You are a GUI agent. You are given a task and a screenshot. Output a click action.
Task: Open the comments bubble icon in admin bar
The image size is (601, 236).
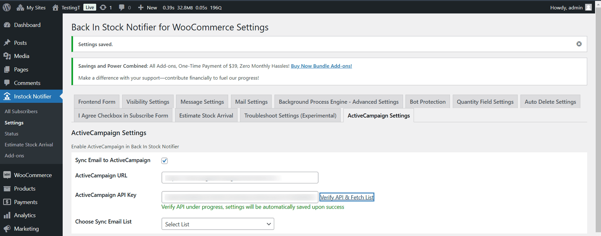pyautogui.click(x=121, y=8)
